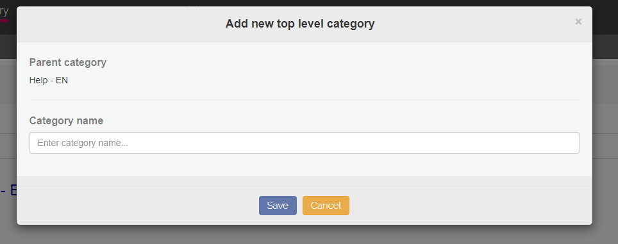The width and height of the screenshot is (618, 244).
Task: Click the 'Category name' field label
Action: pyautogui.click(x=66, y=121)
